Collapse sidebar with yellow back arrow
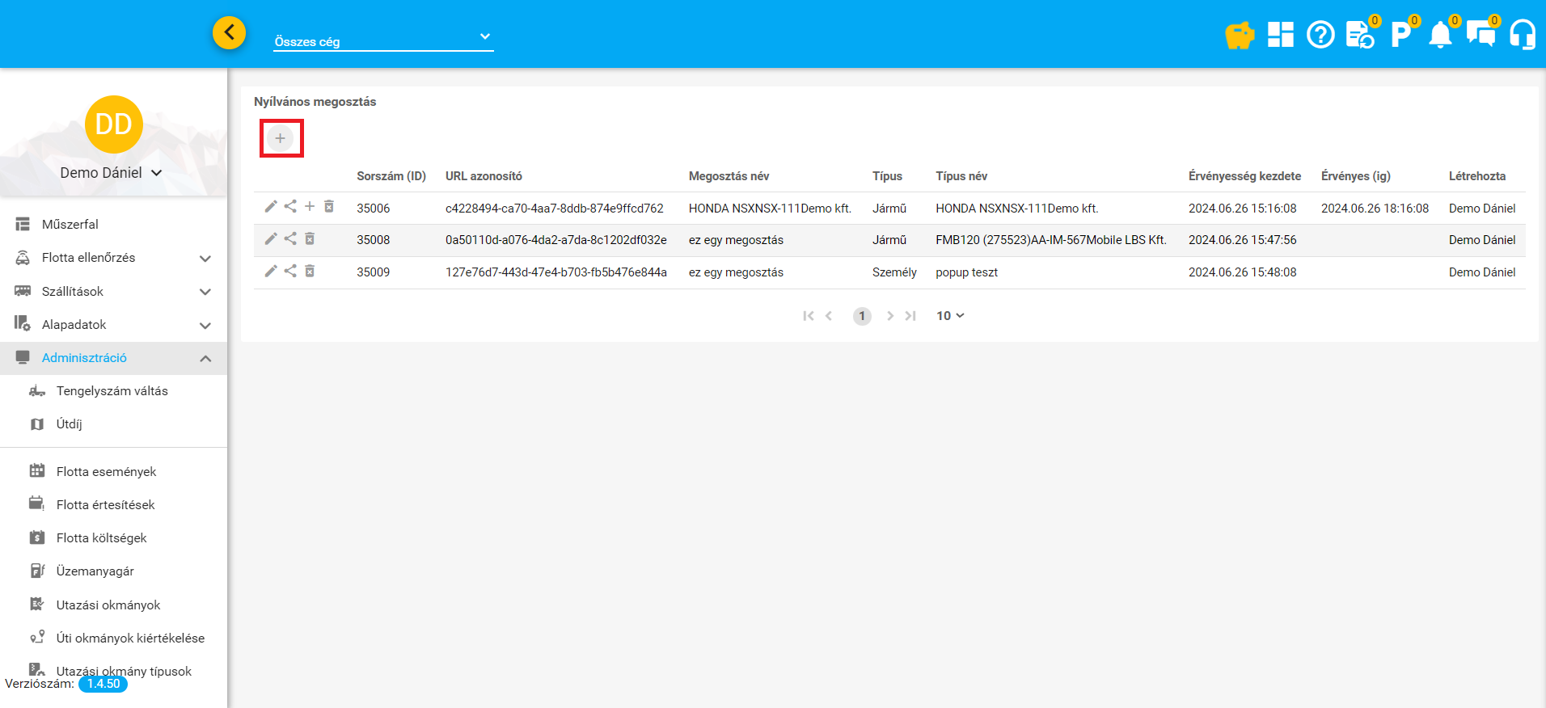The height and width of the screenshot is (708, 1546). tap(230, 33)
